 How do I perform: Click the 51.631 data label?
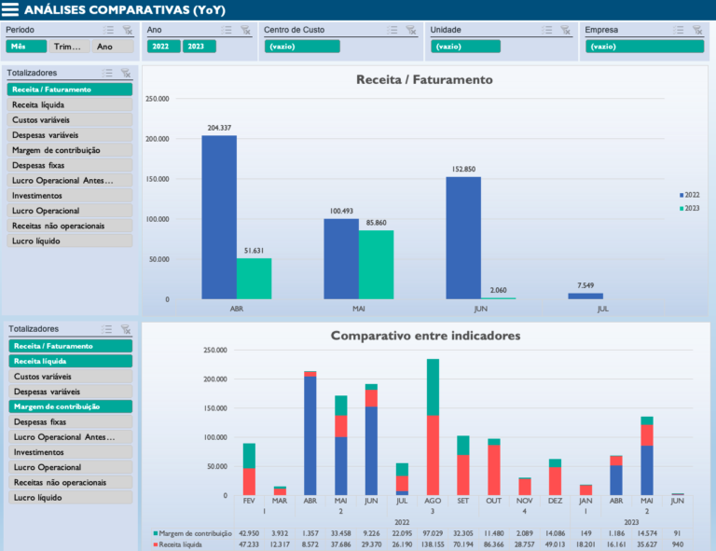254,251
